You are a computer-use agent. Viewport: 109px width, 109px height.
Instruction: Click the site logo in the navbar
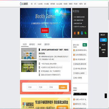(x=24, y=4)
